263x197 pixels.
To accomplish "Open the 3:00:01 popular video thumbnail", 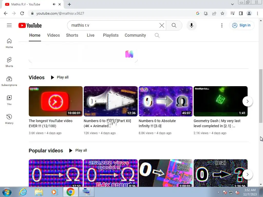I will point(166,173).
